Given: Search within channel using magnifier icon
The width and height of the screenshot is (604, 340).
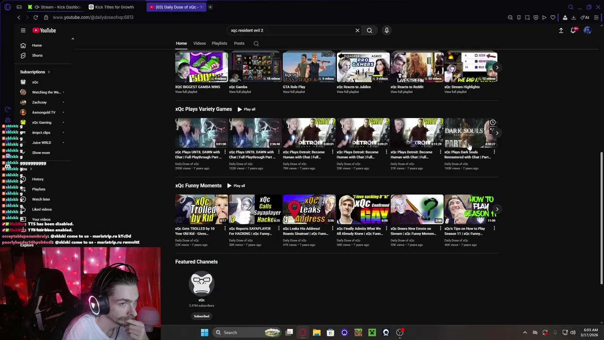Looking at the screenshot, I should pyautogui.click(x=256, y=43).
